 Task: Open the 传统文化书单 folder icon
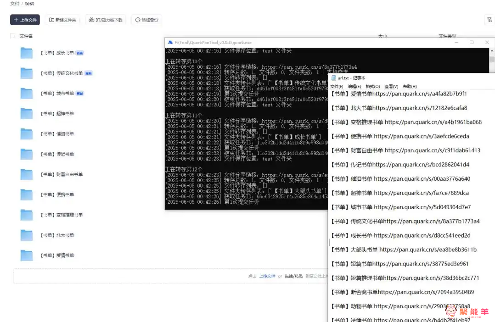pos(27,73)
